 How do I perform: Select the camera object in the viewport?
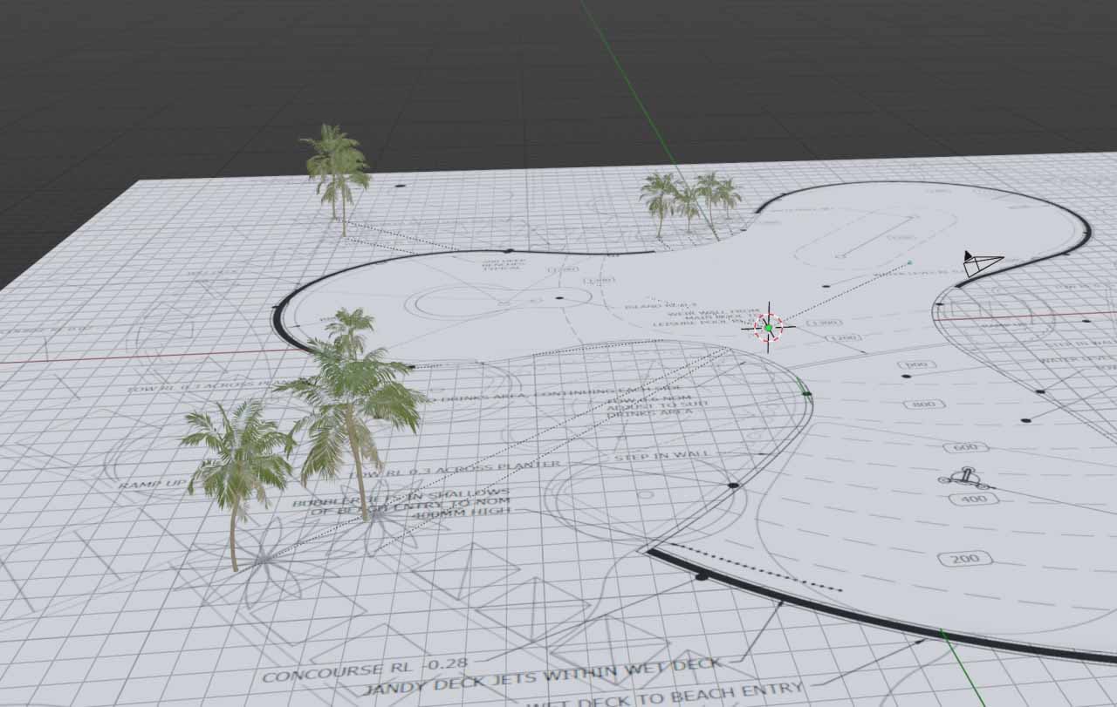(x=981, y=263)
